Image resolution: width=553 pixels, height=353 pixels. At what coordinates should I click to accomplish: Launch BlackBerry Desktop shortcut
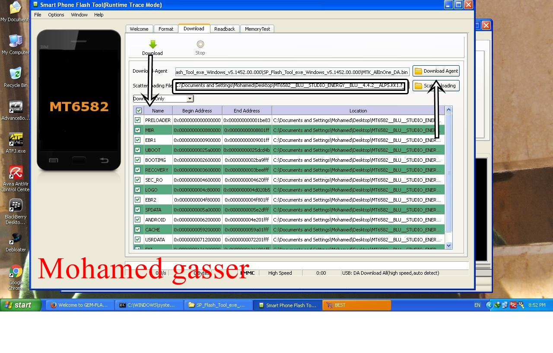(16, 212)
